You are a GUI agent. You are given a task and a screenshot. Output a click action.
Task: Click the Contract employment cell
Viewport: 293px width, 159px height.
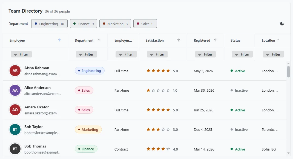click(121, 149)
